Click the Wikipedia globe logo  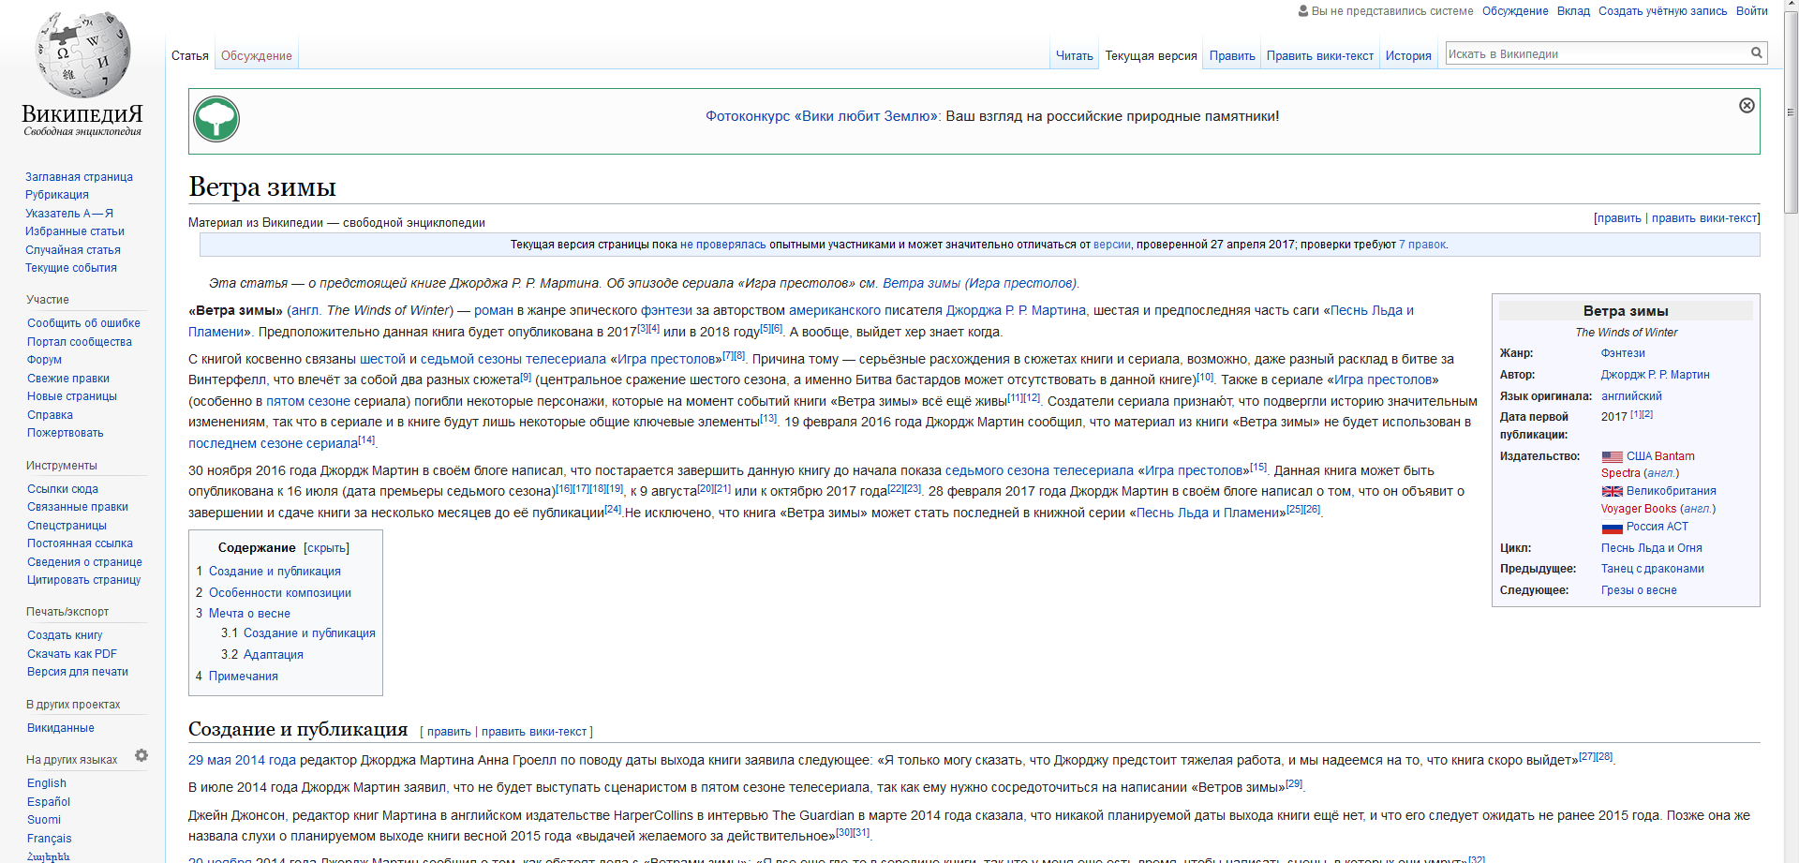point(82,54)
